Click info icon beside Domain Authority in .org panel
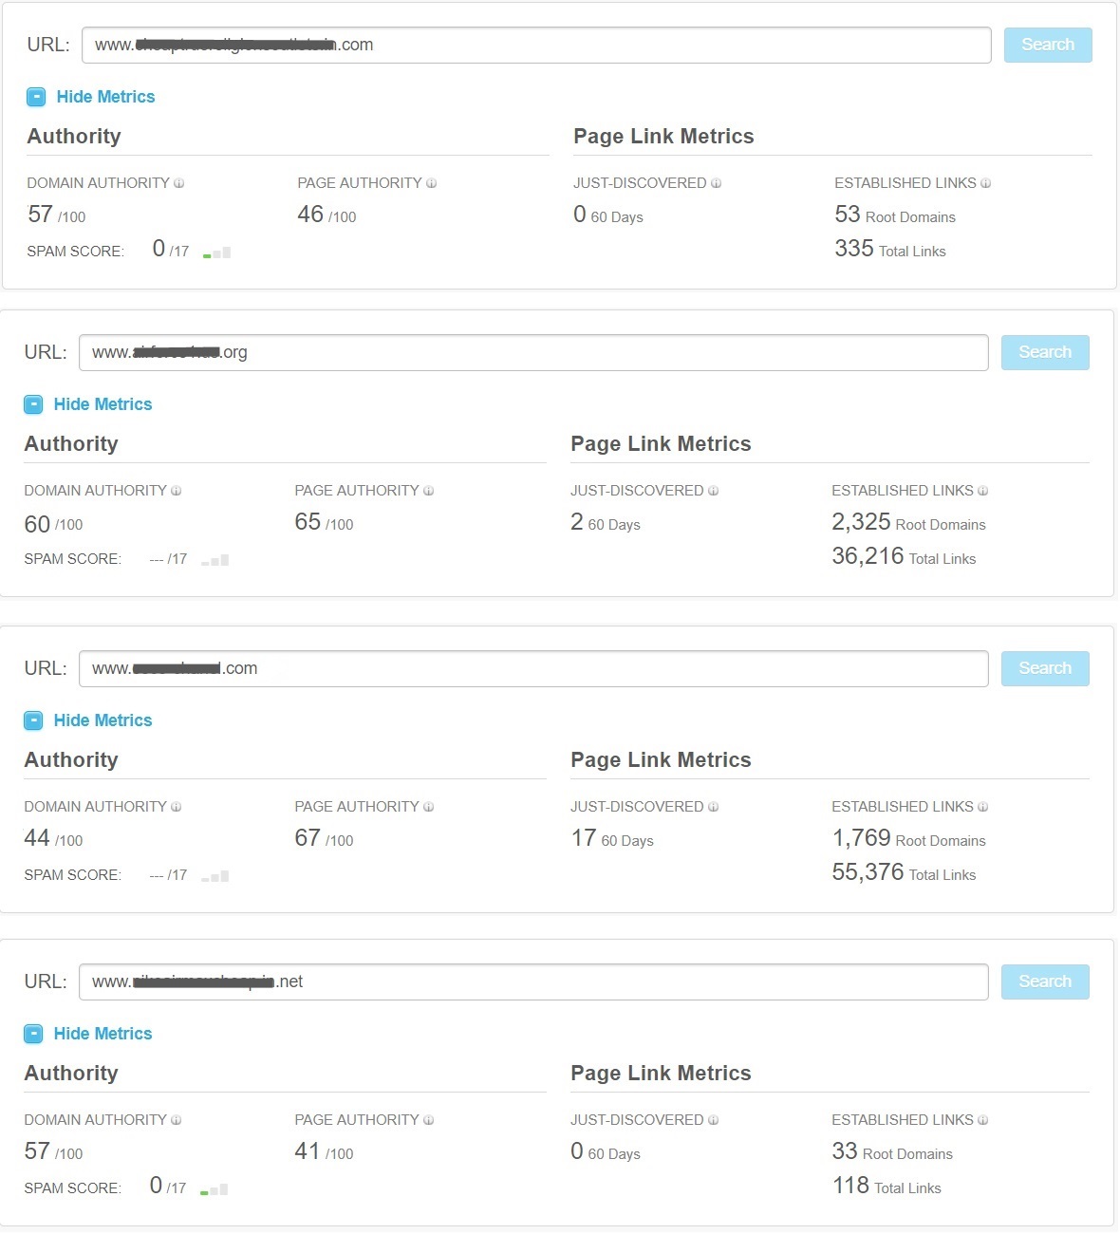This screenshot has width=1120, height=1234. pos(176,491)
